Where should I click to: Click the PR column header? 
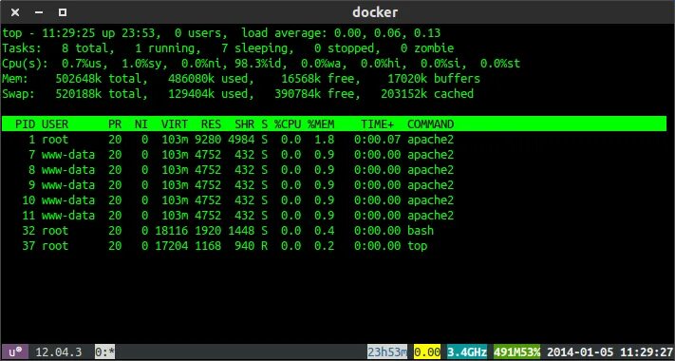[115, 124]
